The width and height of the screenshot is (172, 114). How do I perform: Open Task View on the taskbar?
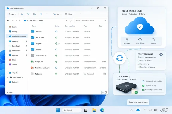[85, 110]
